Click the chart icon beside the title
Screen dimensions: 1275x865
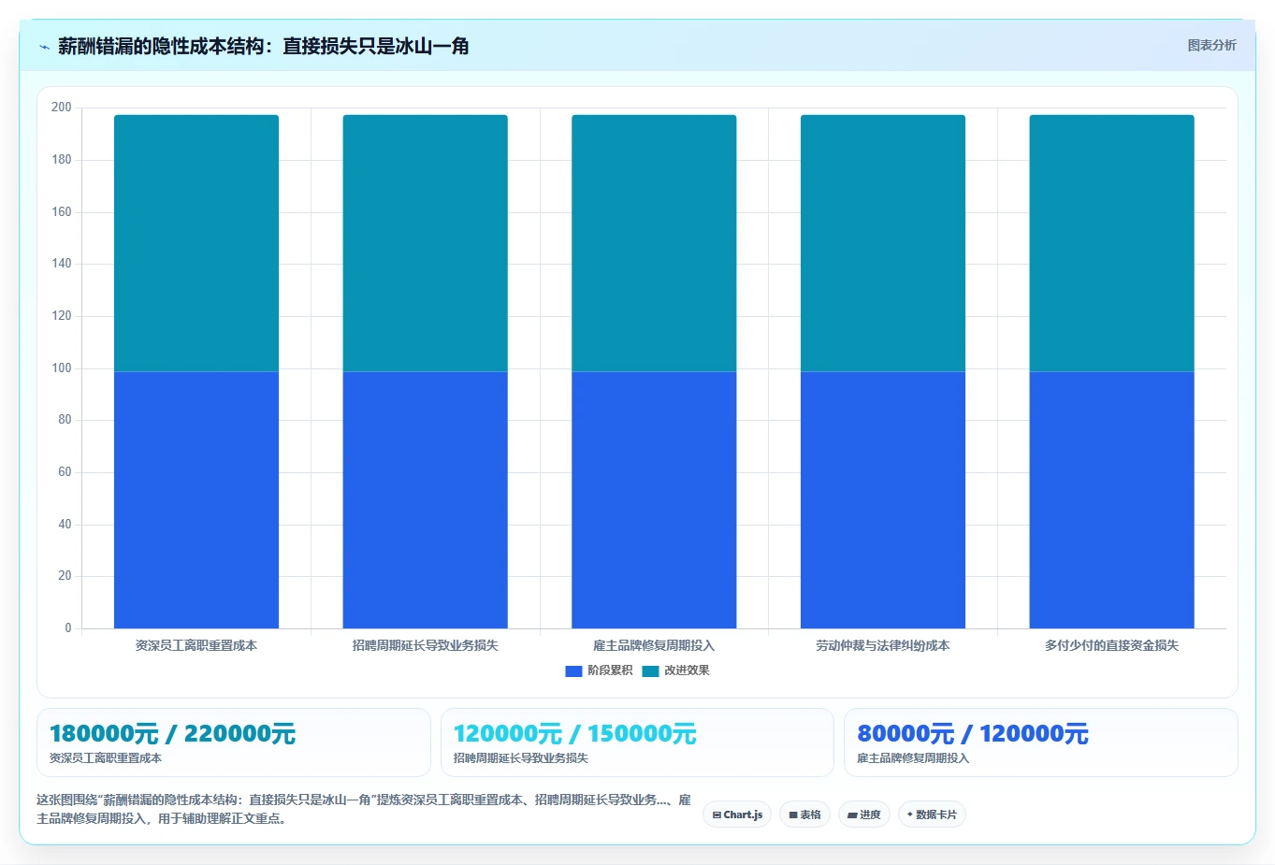44,47
